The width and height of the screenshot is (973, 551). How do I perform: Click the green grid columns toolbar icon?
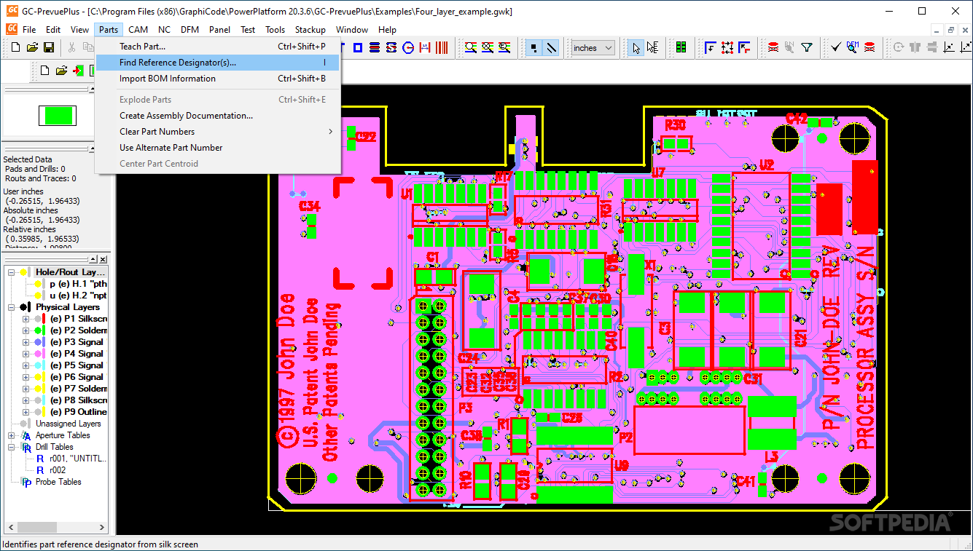[680, 48]
